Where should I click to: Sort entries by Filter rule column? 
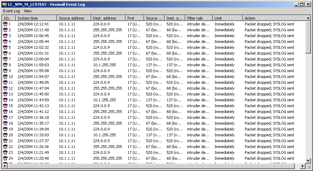[199, 18]
